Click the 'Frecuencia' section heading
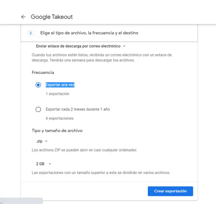216x204 pixels. [43, 72]
